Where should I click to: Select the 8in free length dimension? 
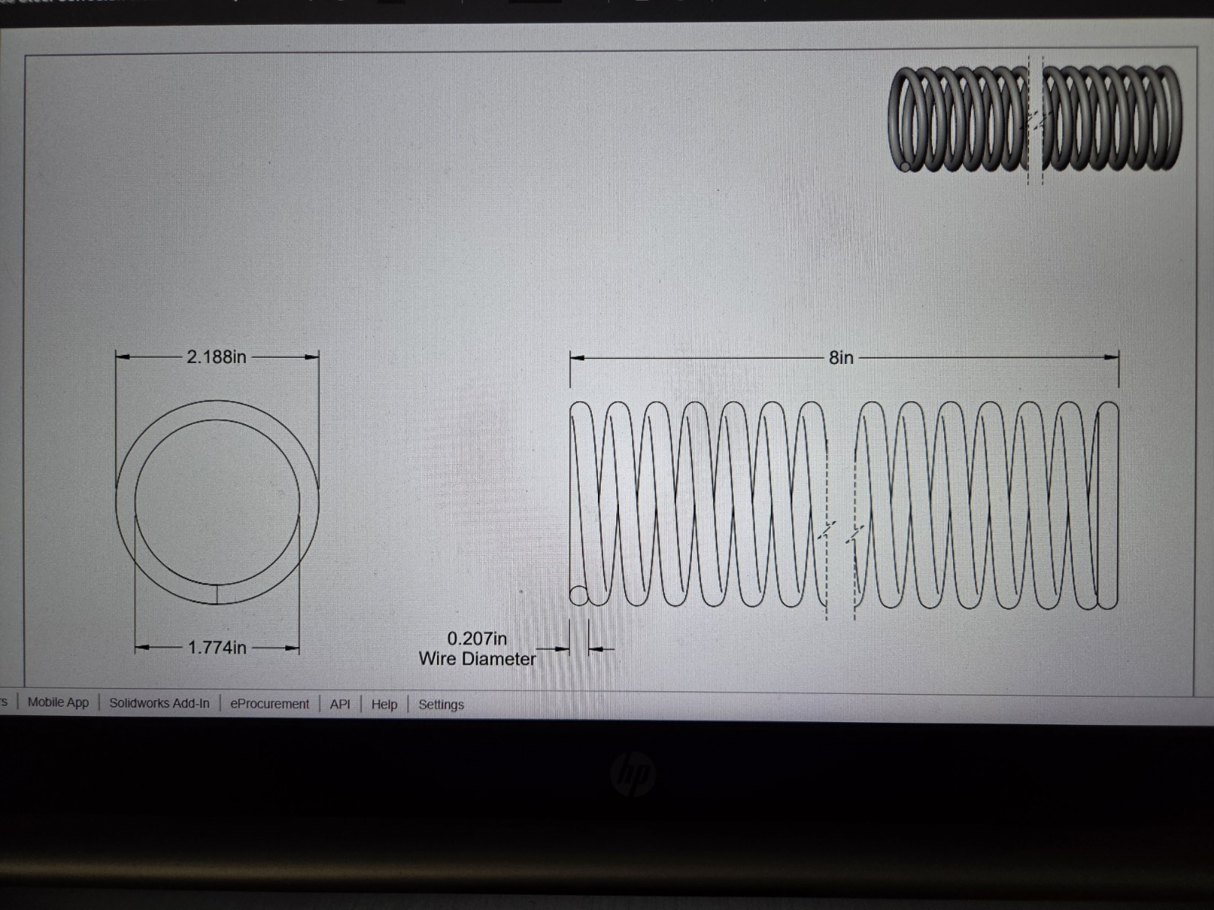841,357
